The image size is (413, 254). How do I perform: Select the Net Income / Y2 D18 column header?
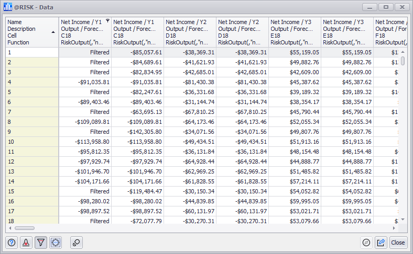[190, 32]
